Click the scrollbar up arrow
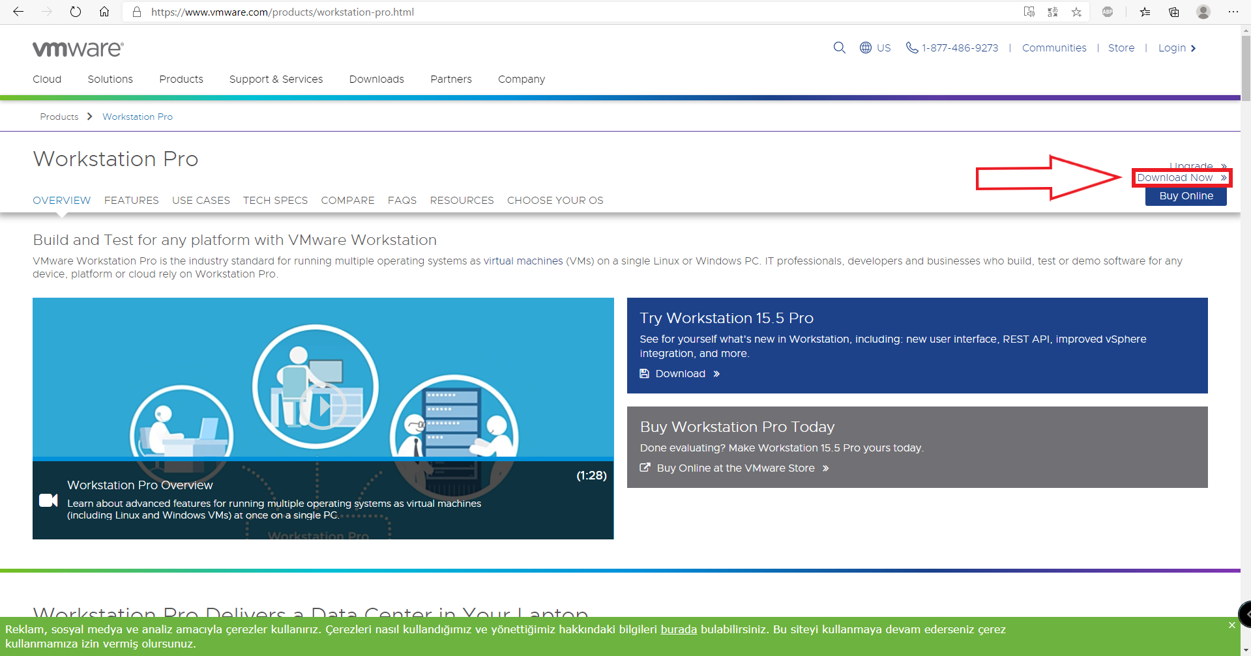This screenshot has width=1251, height=656. (x=1246, y=29)
